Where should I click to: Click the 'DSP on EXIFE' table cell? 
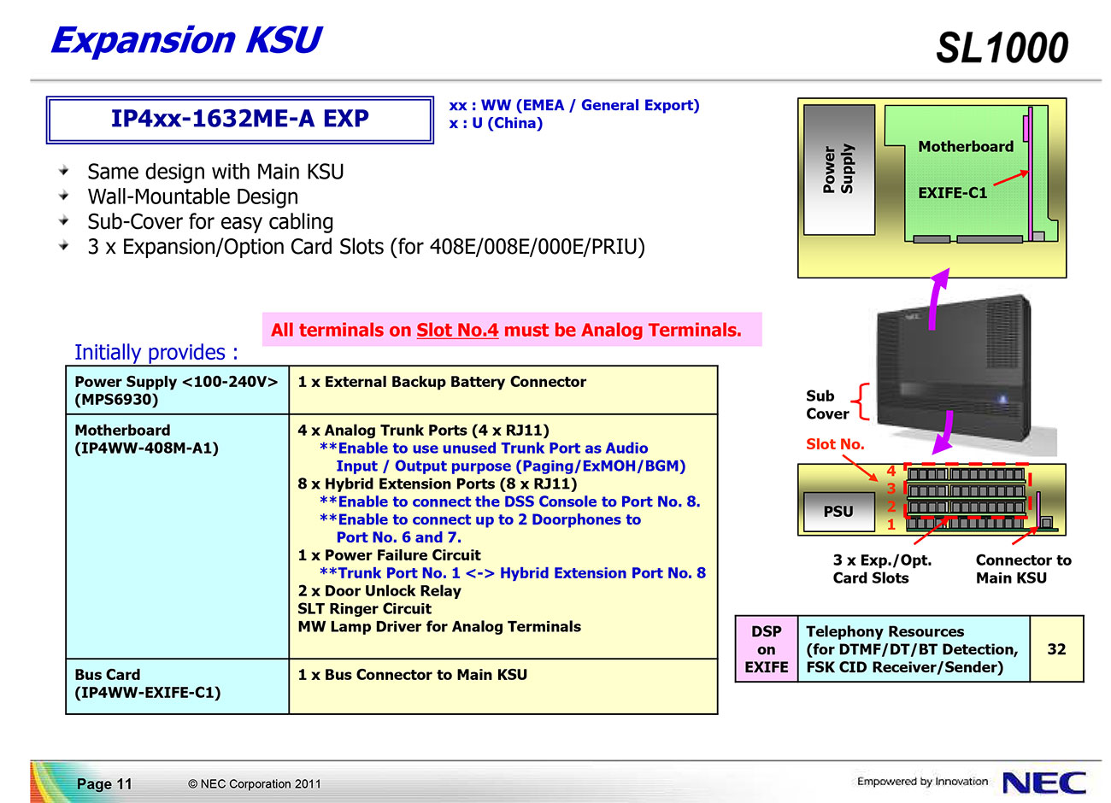pyautogui.click(x=767, y=649)
